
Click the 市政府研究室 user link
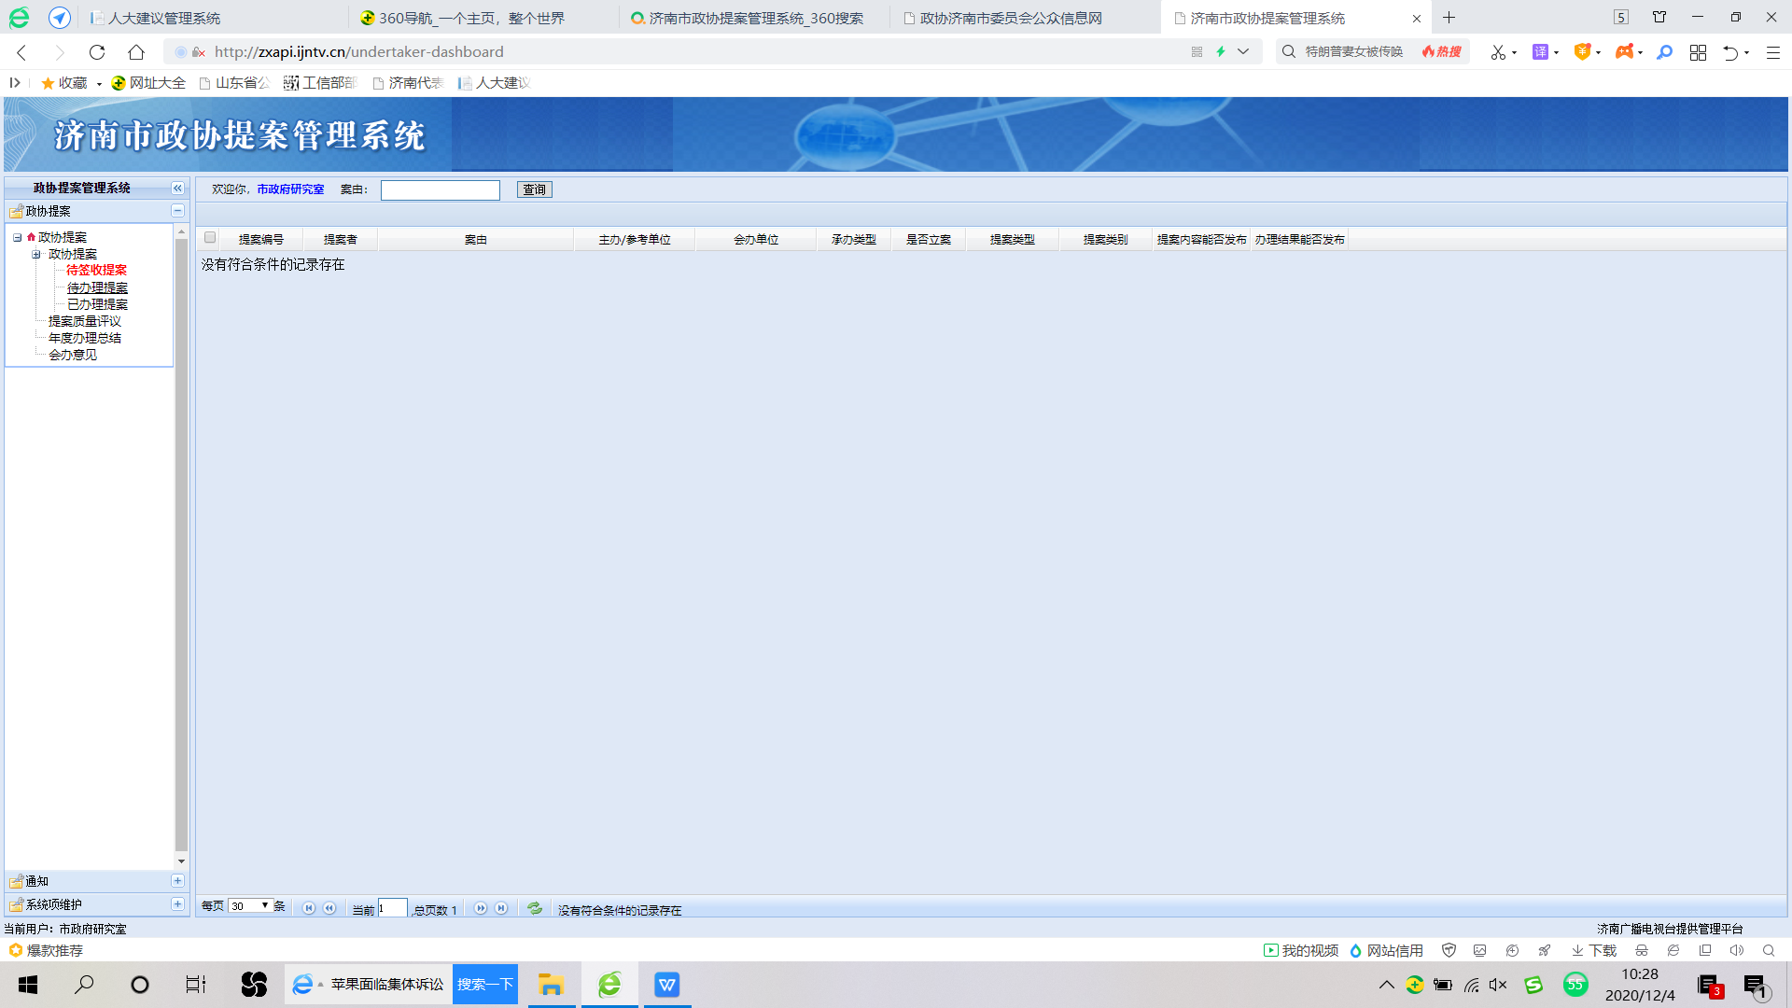pos(290,189)
